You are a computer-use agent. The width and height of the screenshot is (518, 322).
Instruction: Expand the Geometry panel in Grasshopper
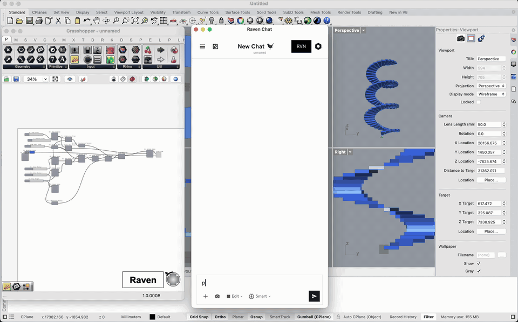tap(44, 67)
